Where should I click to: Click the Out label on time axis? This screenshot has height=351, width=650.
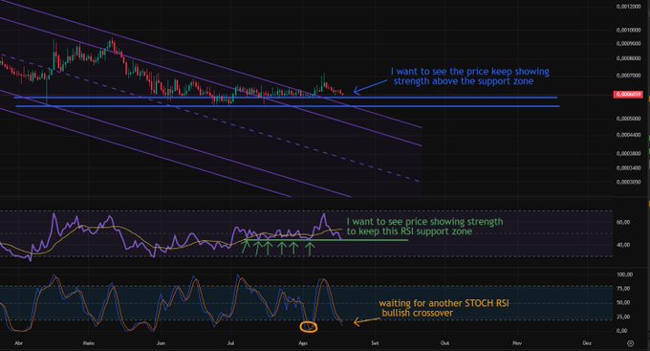[x=444, y=343]
